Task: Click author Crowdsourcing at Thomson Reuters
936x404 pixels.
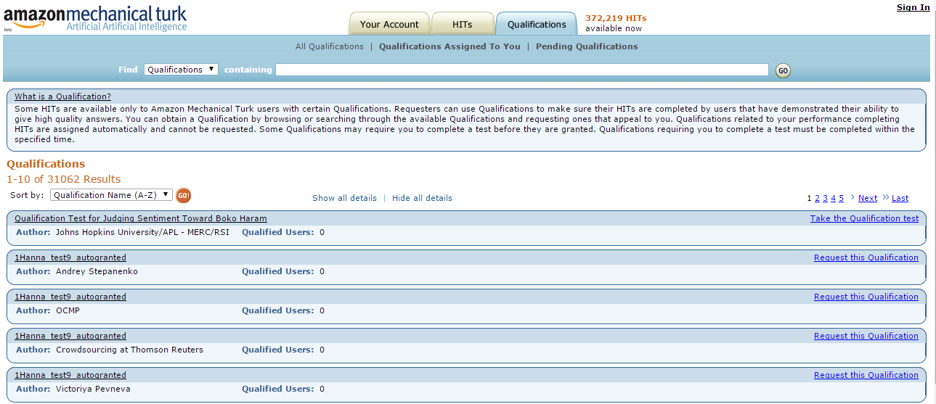Action: click(129, 350)
